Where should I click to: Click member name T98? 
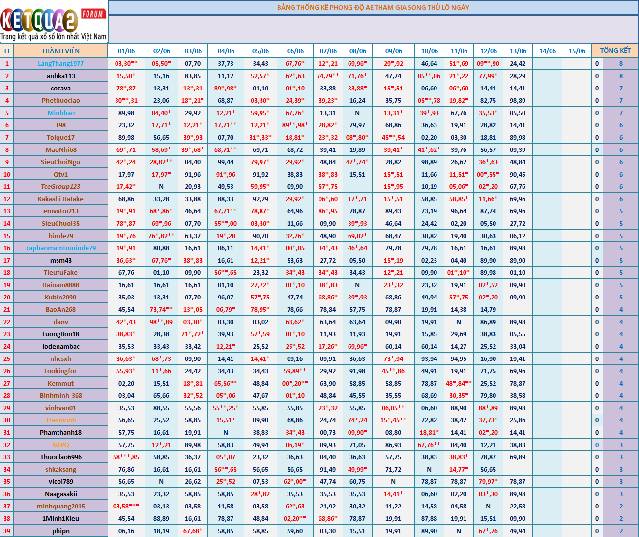60,125
